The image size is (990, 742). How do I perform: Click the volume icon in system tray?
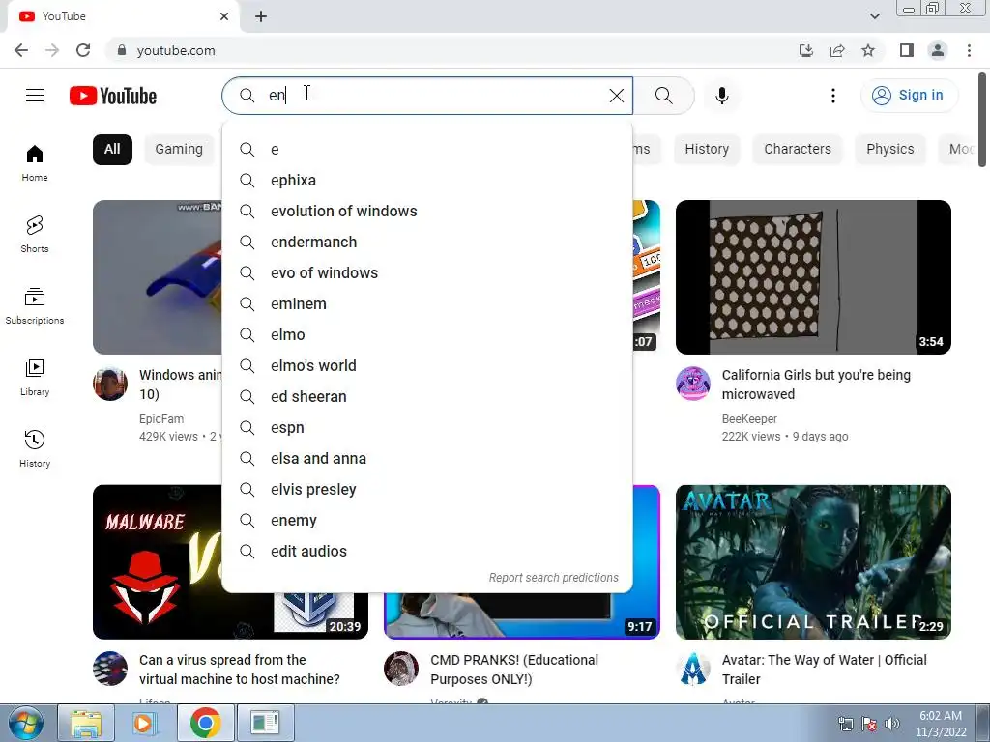click(891, 724)
